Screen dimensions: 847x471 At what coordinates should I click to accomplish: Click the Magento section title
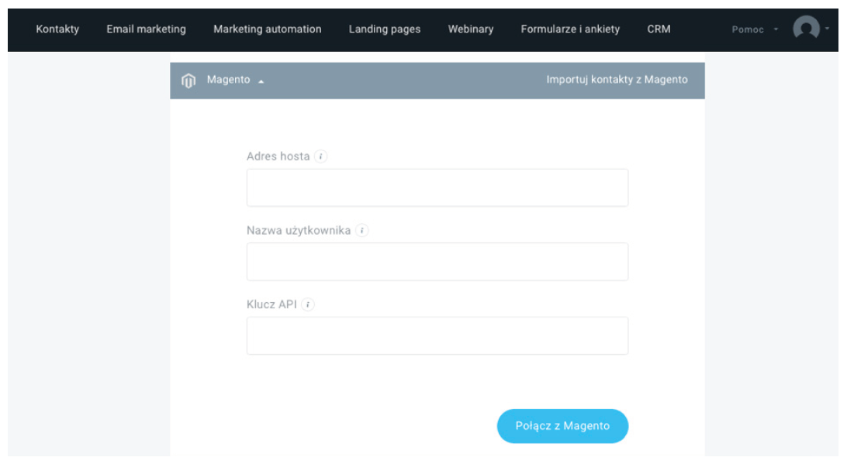tap(229, 80)
